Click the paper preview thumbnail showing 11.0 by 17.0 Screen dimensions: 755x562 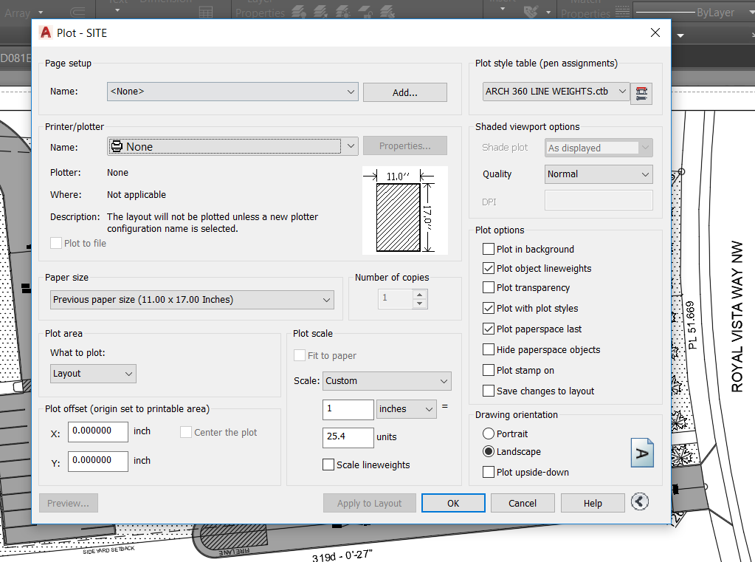tap(405, 210)
